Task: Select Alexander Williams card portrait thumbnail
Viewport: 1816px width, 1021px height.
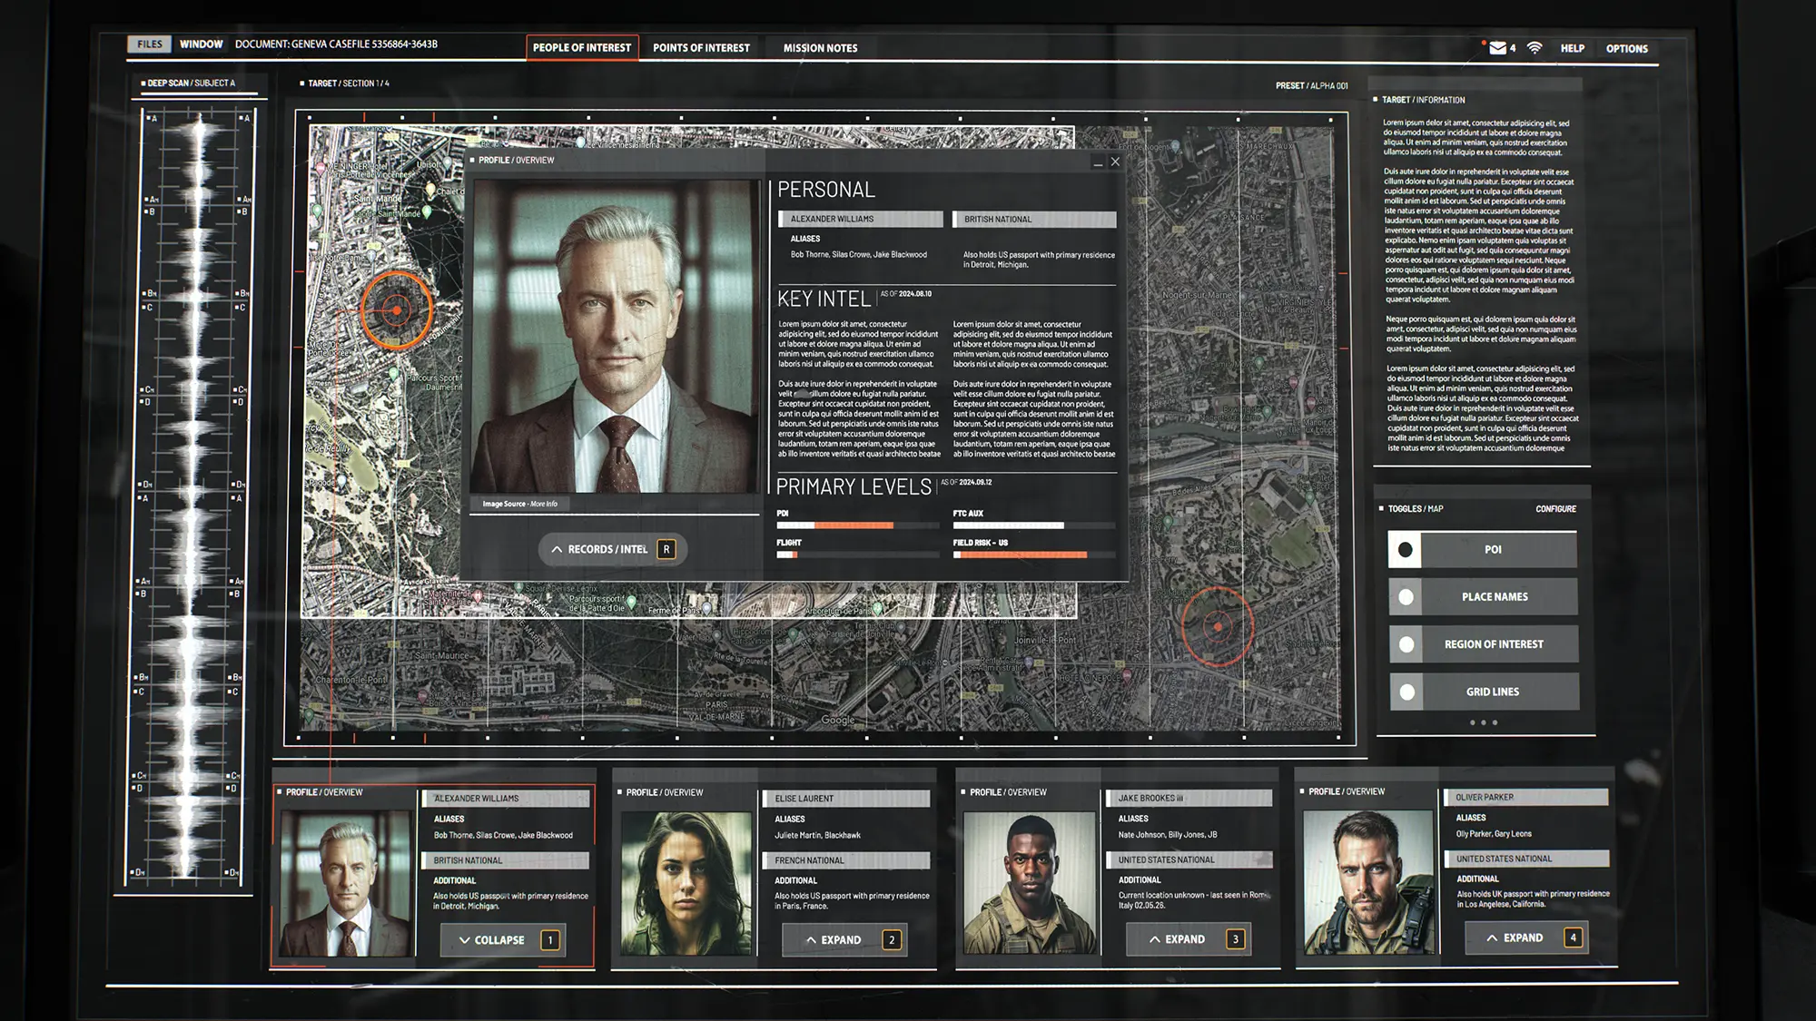Action: click(x=345, y=883)
